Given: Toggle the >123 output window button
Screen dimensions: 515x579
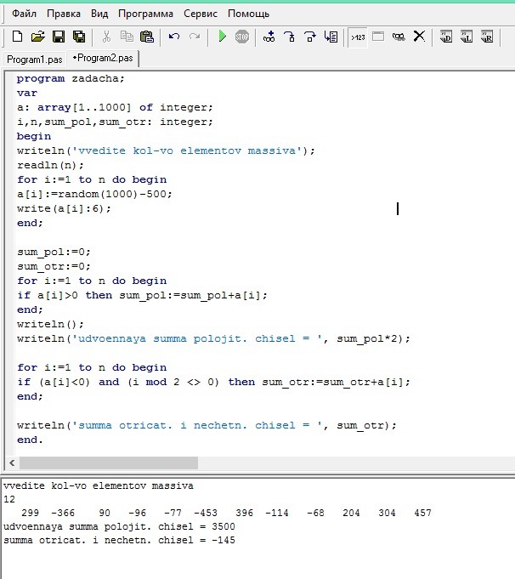Looking at the screenshot, I should point(358,37).
